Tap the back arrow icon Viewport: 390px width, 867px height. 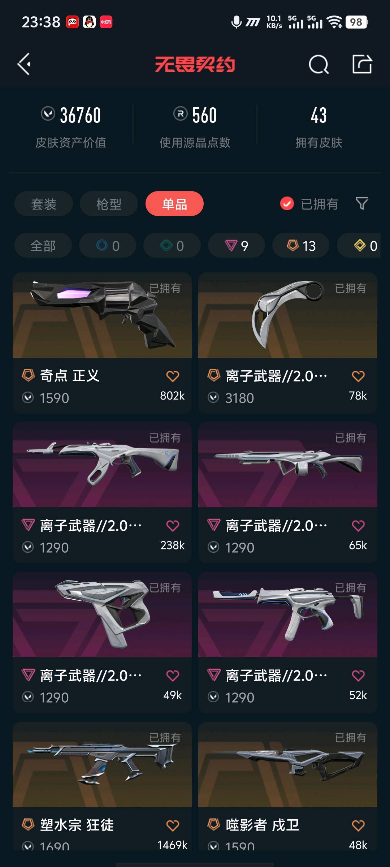point(24,64)
